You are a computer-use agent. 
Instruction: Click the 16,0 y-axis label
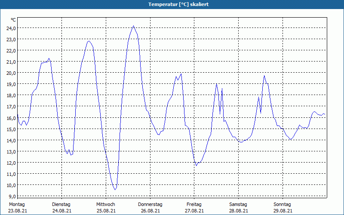(11, 118)
